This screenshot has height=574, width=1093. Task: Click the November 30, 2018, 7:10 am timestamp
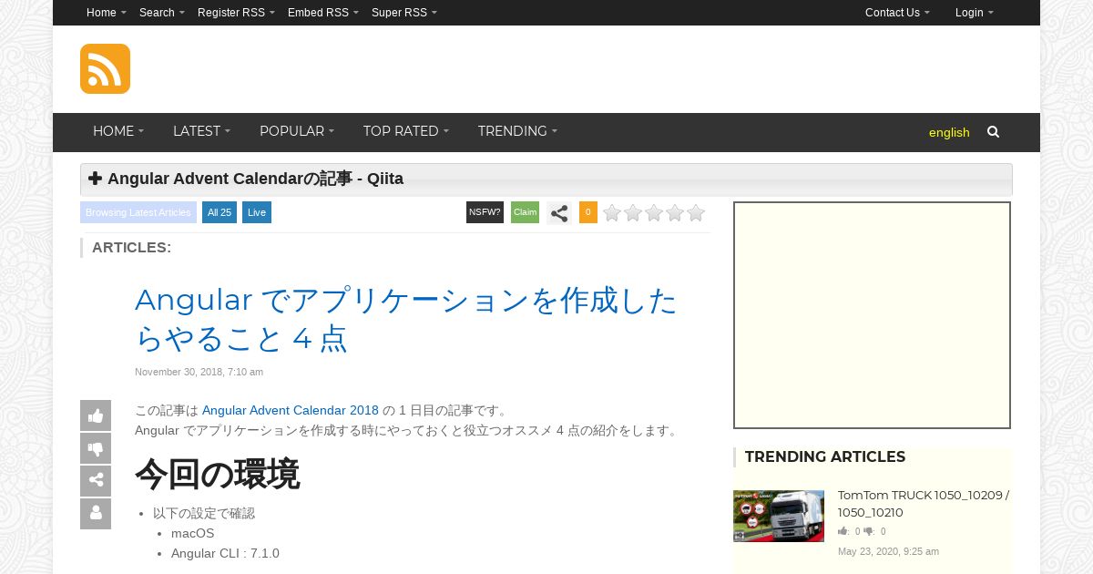pos(199,372)
